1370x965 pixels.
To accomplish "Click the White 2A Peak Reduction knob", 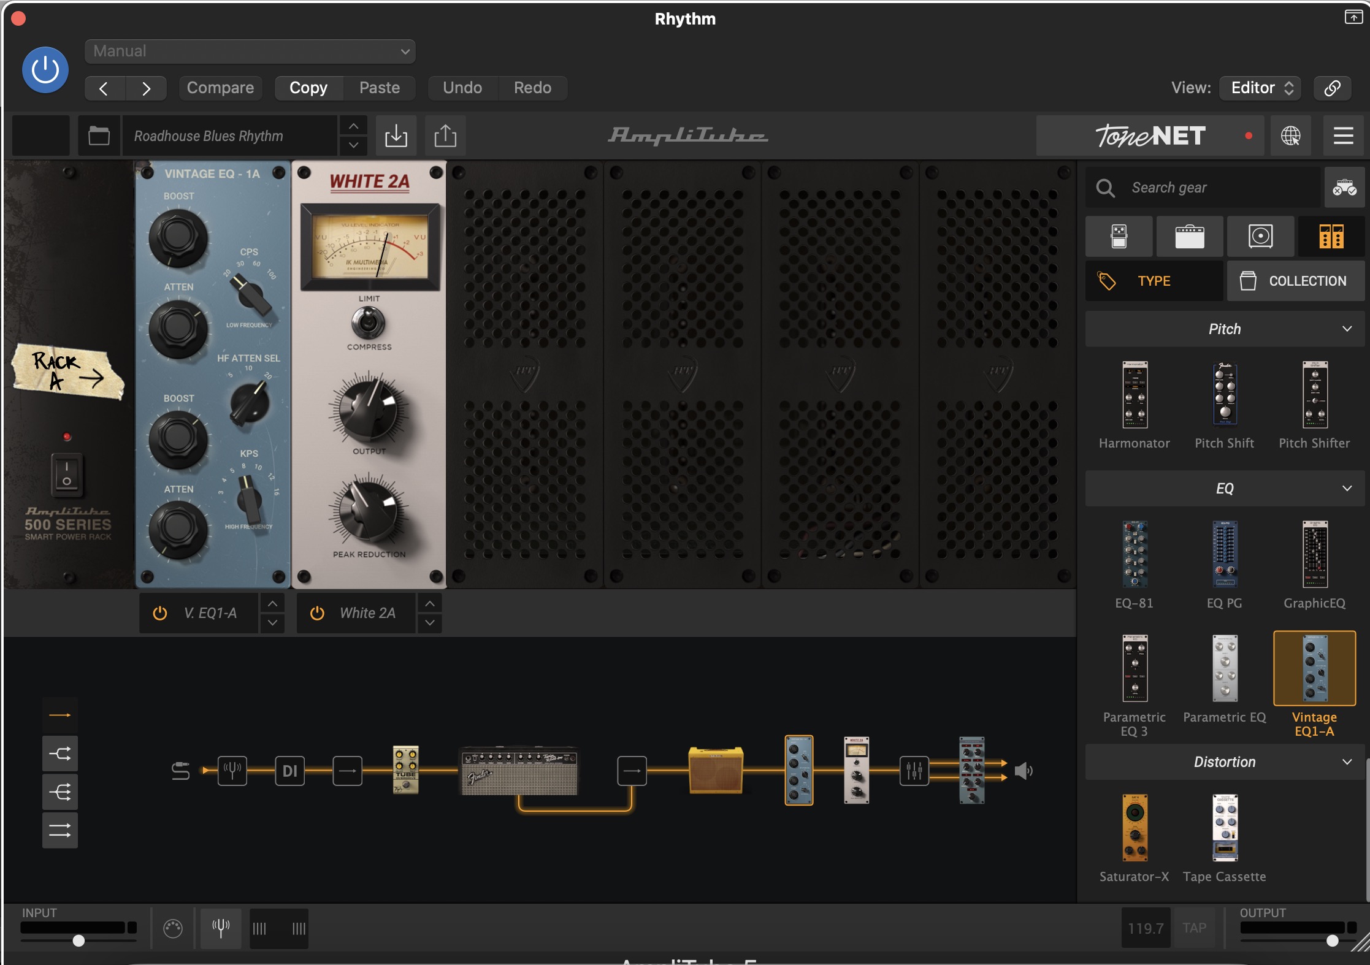I will click(x=369, y=511).
